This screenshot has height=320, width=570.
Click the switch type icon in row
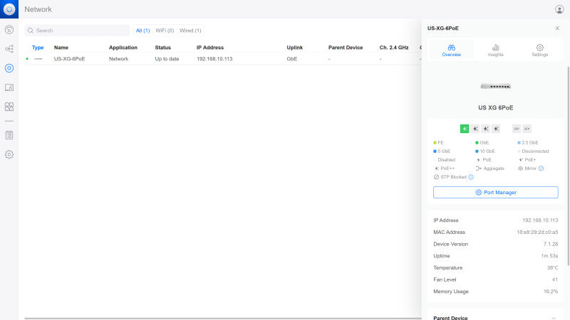click(x=38, y=59)
